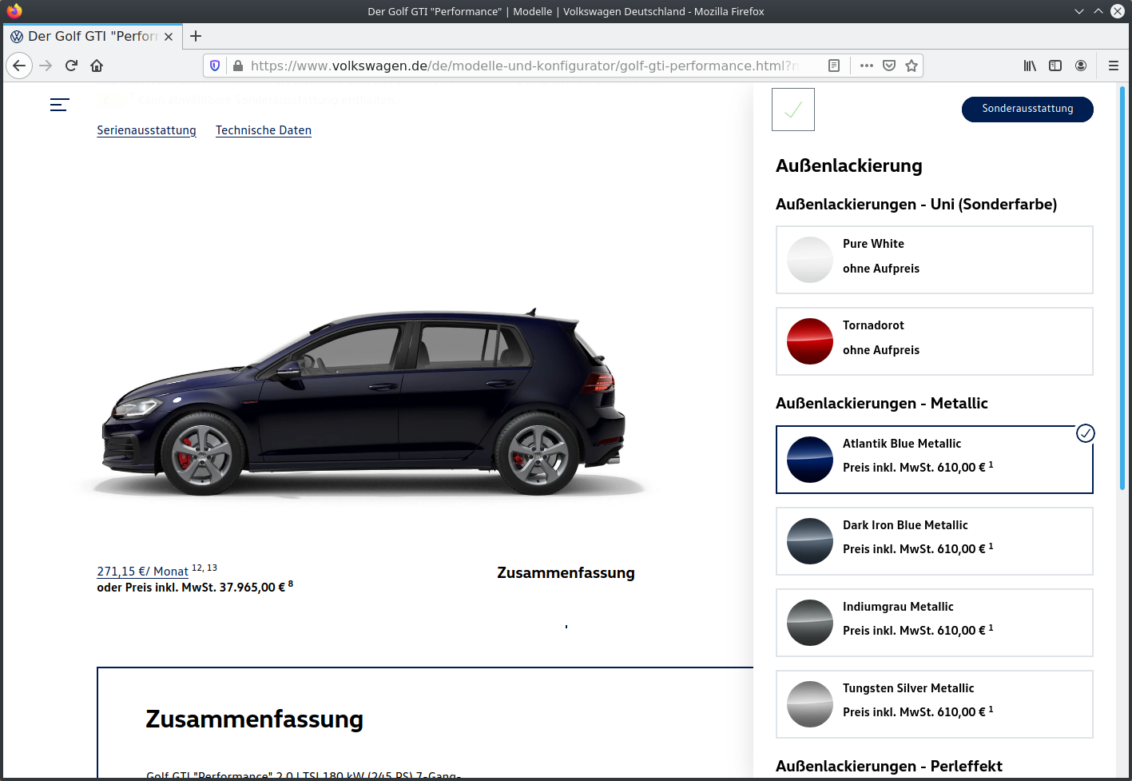The width and height of the screenshot is (1132, 781).
Task: Click Firefox logo in title bar
Action: [14, 11]
